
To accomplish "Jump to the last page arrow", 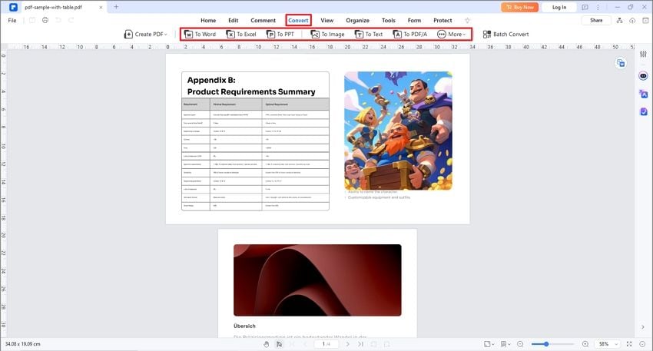I will (360, 344).
